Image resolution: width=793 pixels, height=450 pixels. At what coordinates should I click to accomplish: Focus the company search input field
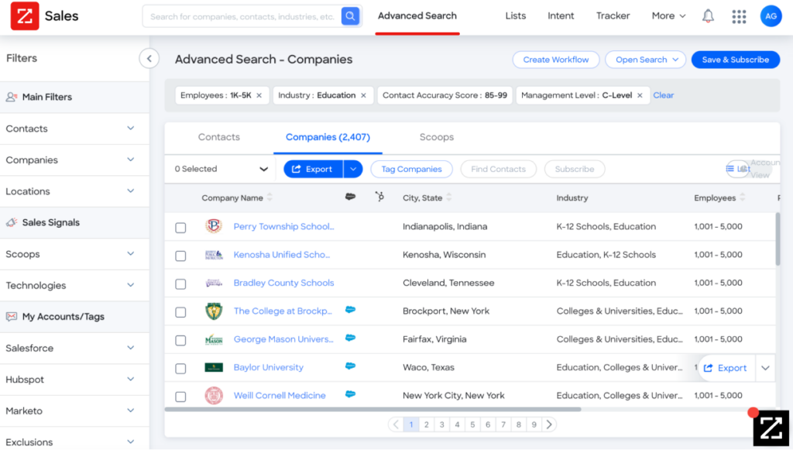(x=243, y=16)
